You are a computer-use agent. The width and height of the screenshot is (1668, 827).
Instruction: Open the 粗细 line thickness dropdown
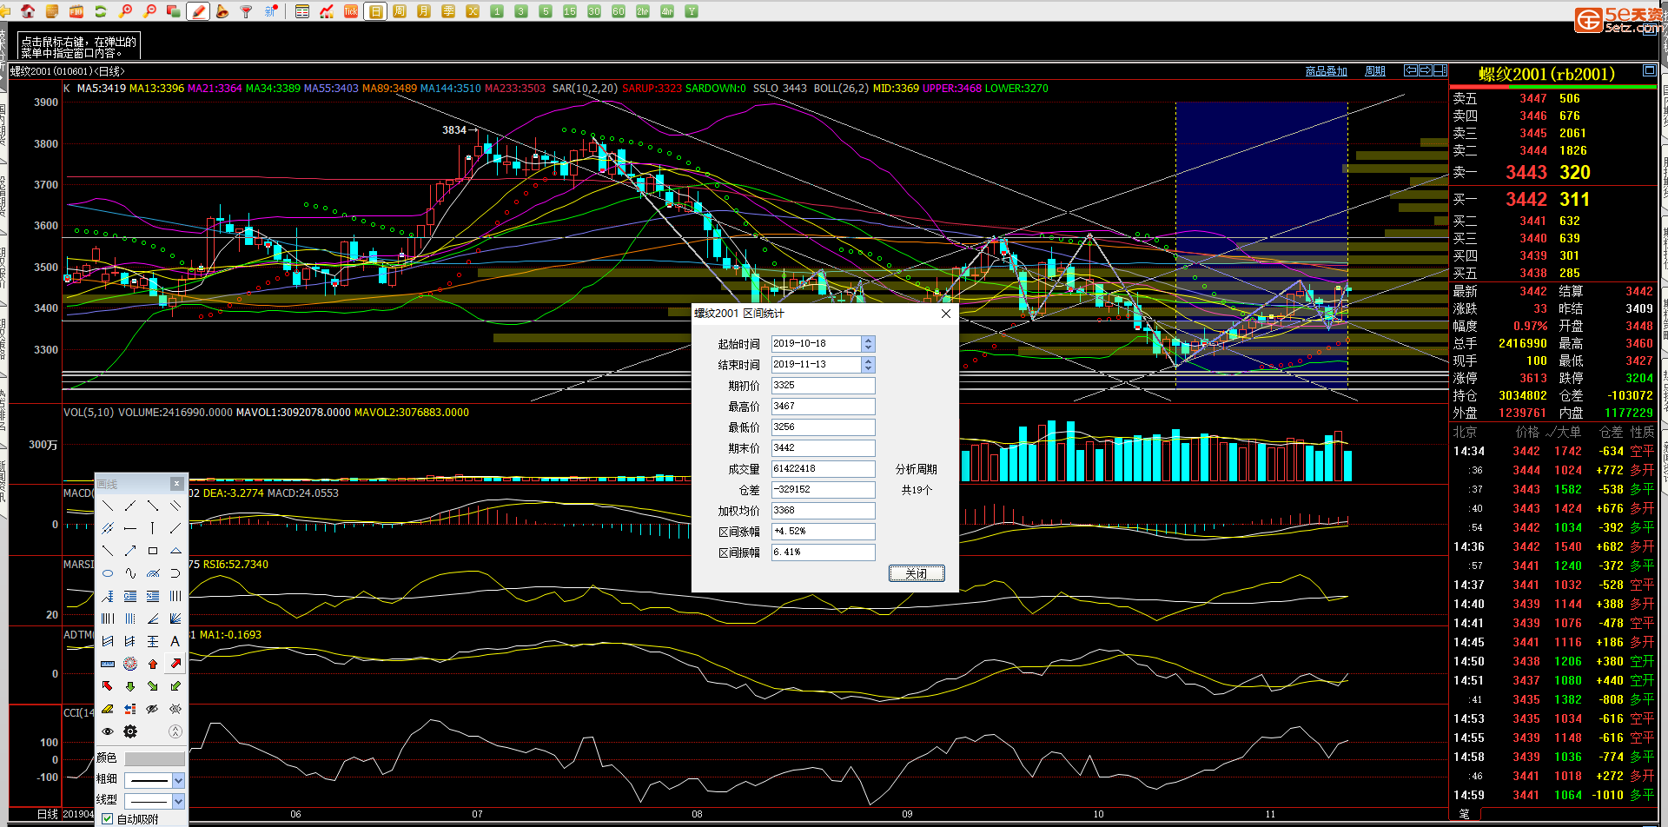click(x=178, y=780)
